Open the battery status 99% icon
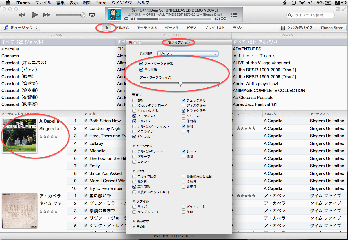Image resolution: width=348 pixels, height=240 pixels. 325,3
